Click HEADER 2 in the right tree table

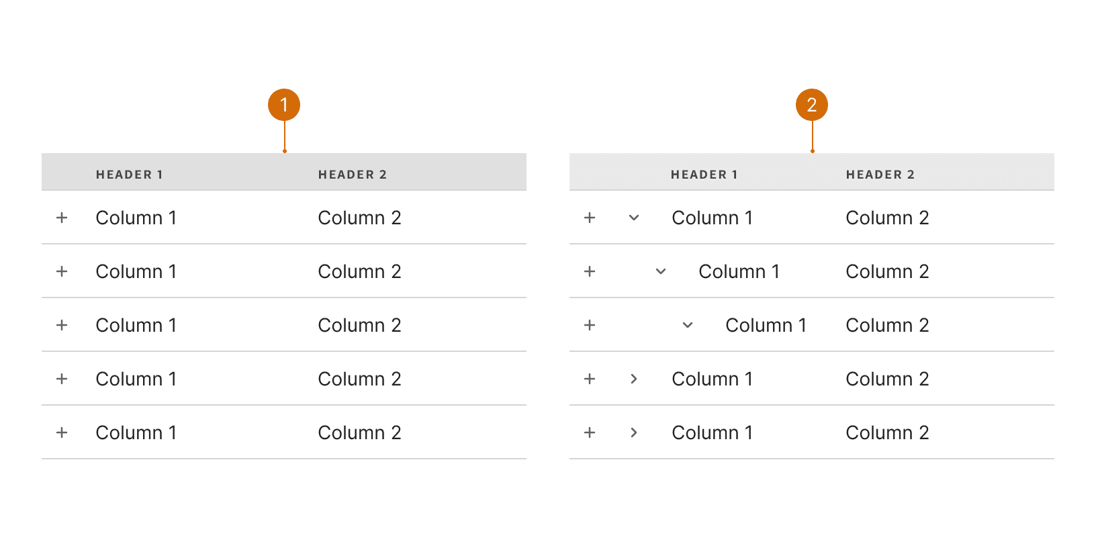click(880, 175)
